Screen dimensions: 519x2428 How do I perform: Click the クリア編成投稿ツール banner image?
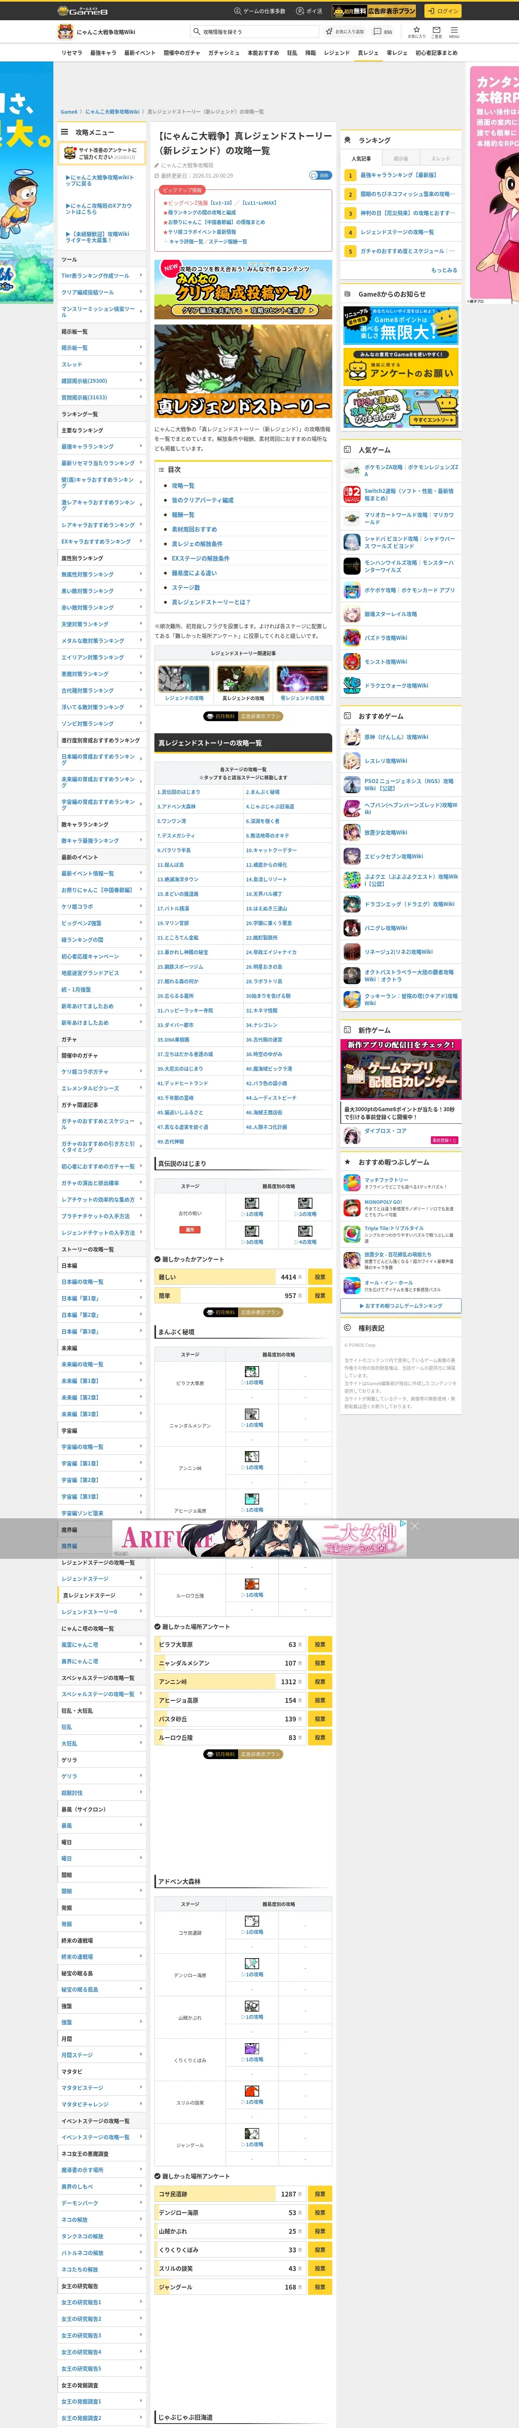243,289
